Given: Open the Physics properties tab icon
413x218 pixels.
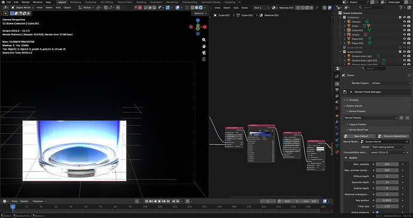Looking at the screenshot, I should [x=337, y=134].
